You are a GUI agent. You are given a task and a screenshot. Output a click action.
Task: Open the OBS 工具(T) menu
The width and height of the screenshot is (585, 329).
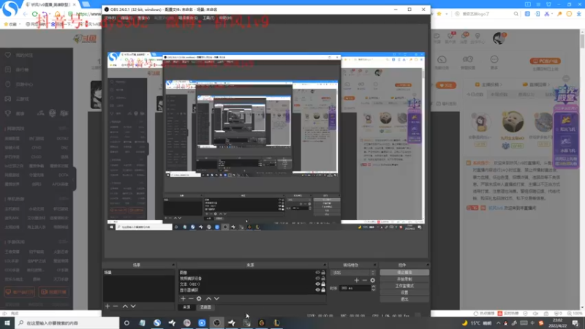click(208, 18)
